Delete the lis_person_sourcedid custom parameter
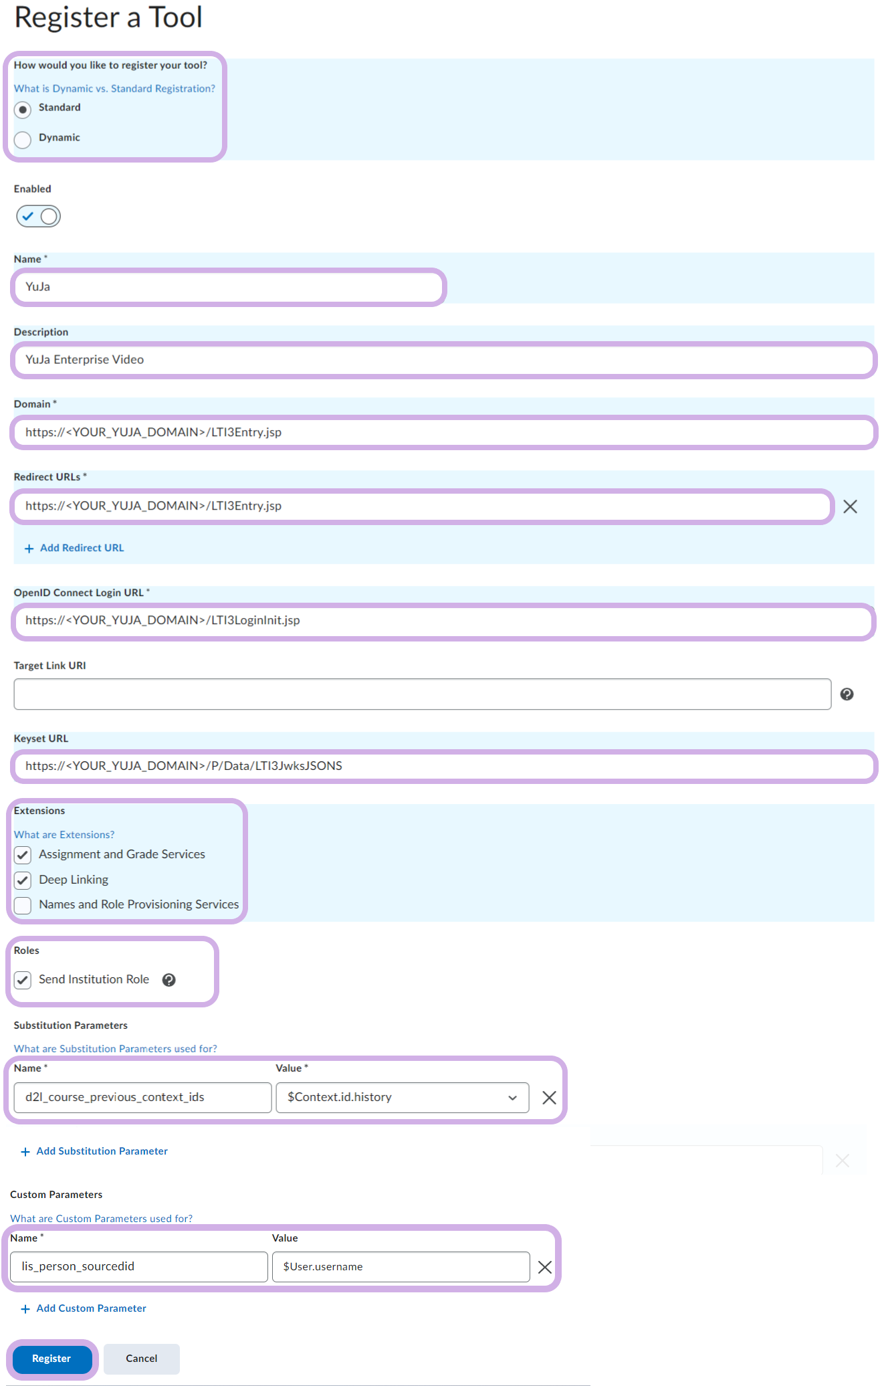The height and width of the screenshot is (1386, 890). coord(545,1267)
